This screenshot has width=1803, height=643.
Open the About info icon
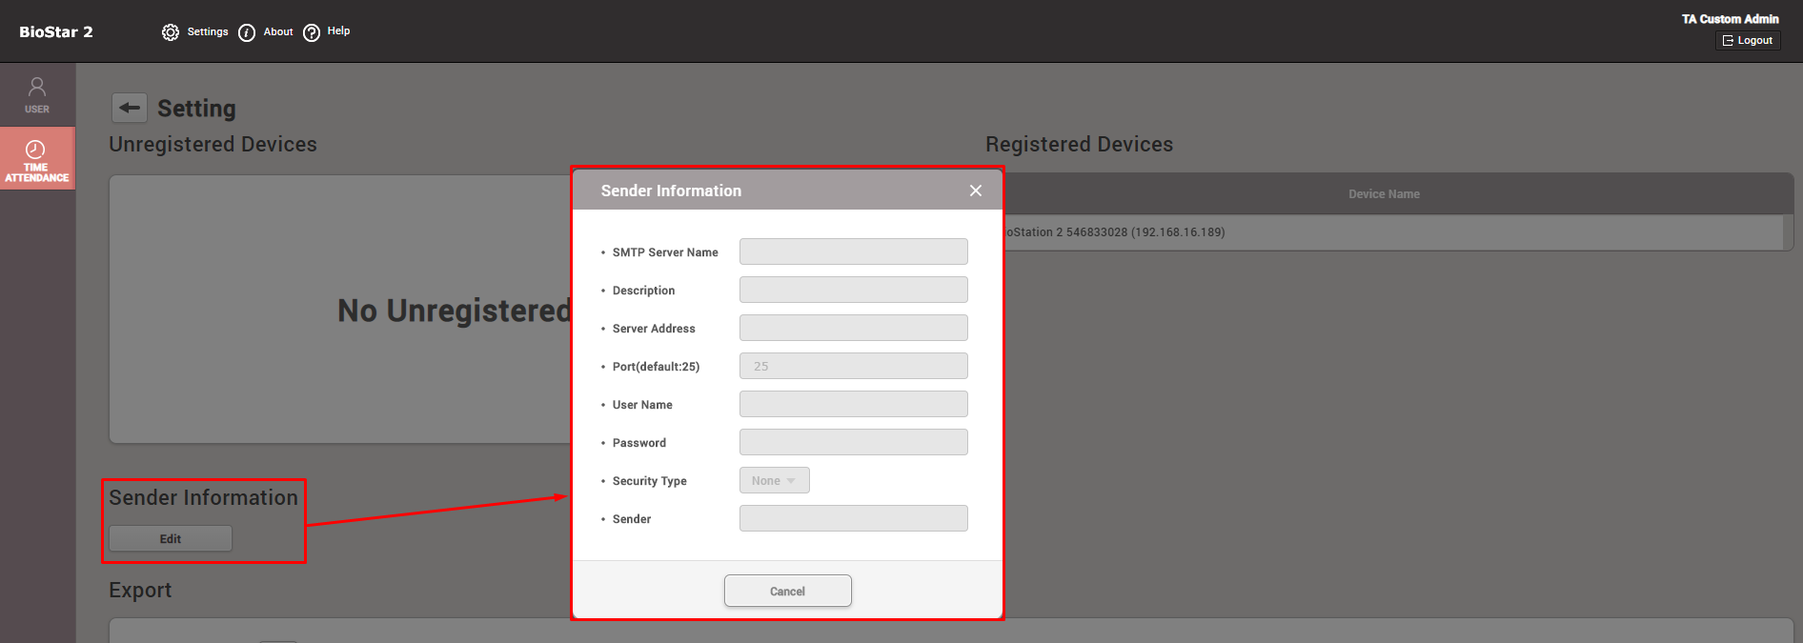[247, 32]
